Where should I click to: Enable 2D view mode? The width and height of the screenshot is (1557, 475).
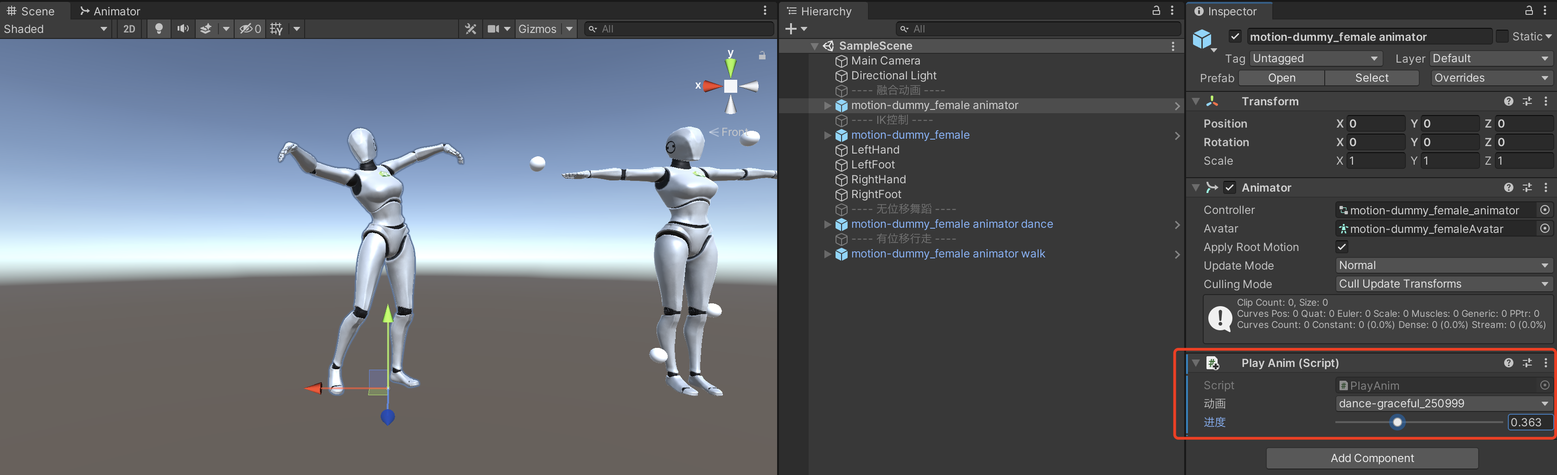(x=128, y=28)
